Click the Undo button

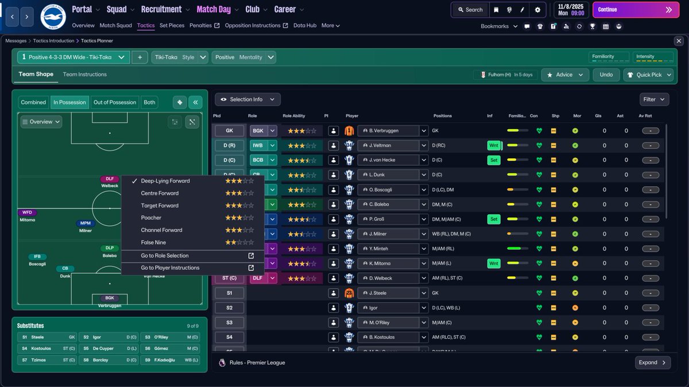606,75
